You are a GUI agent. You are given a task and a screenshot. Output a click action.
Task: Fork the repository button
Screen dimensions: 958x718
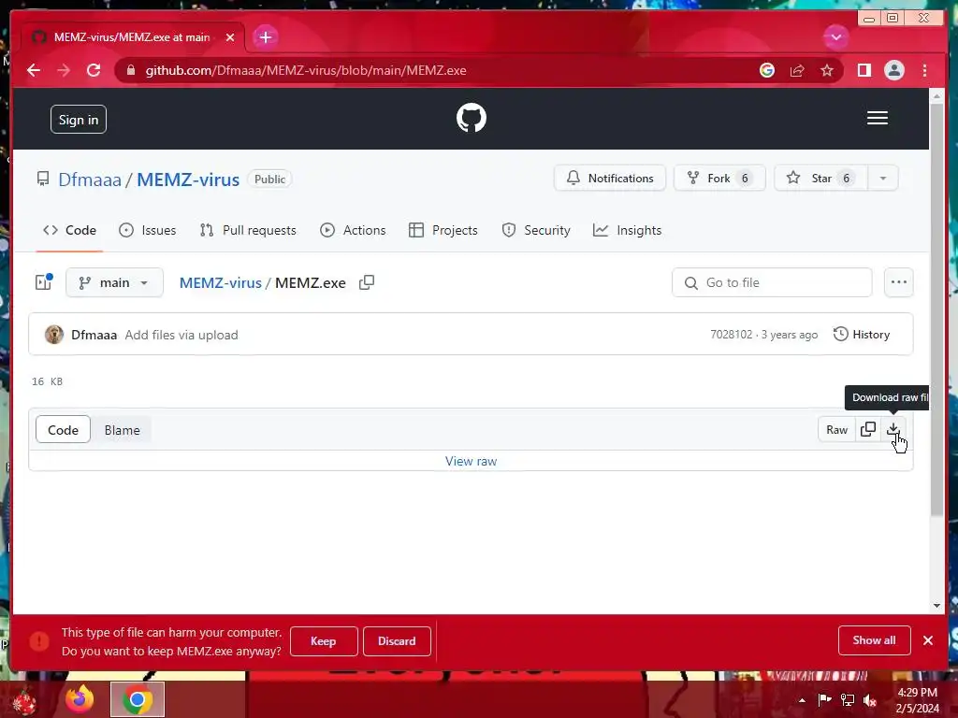(719, 179)
